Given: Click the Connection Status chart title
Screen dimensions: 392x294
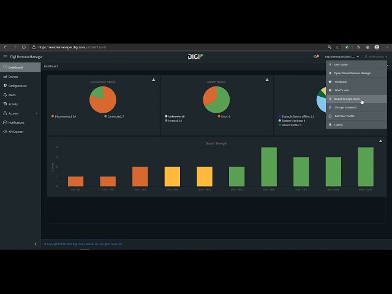Looking at the screenshot, I should pos(103,82).
